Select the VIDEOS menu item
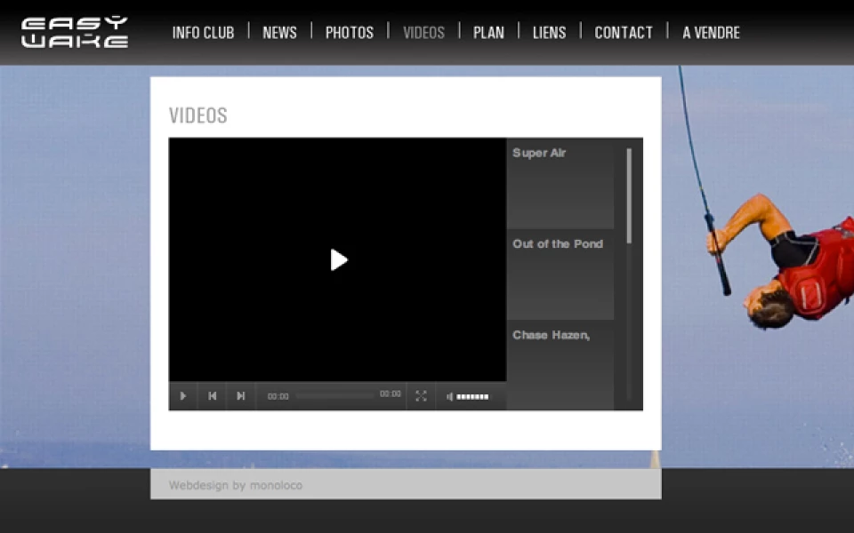The image size is (854, 533). 423,33
